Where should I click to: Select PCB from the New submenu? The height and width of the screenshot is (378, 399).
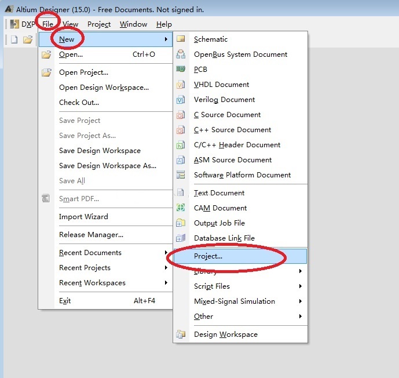click(240, 70)
